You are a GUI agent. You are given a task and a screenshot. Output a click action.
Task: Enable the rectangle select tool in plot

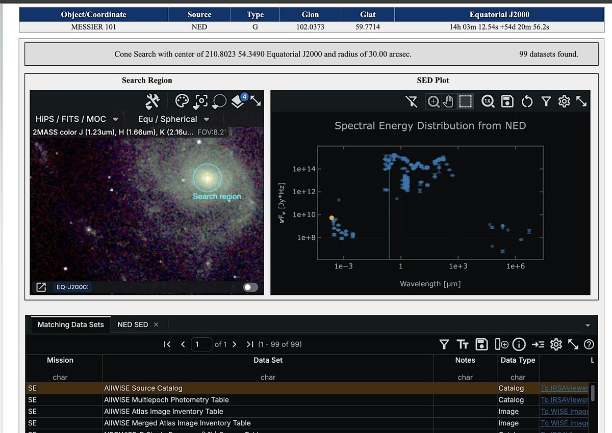coord(465,102)
